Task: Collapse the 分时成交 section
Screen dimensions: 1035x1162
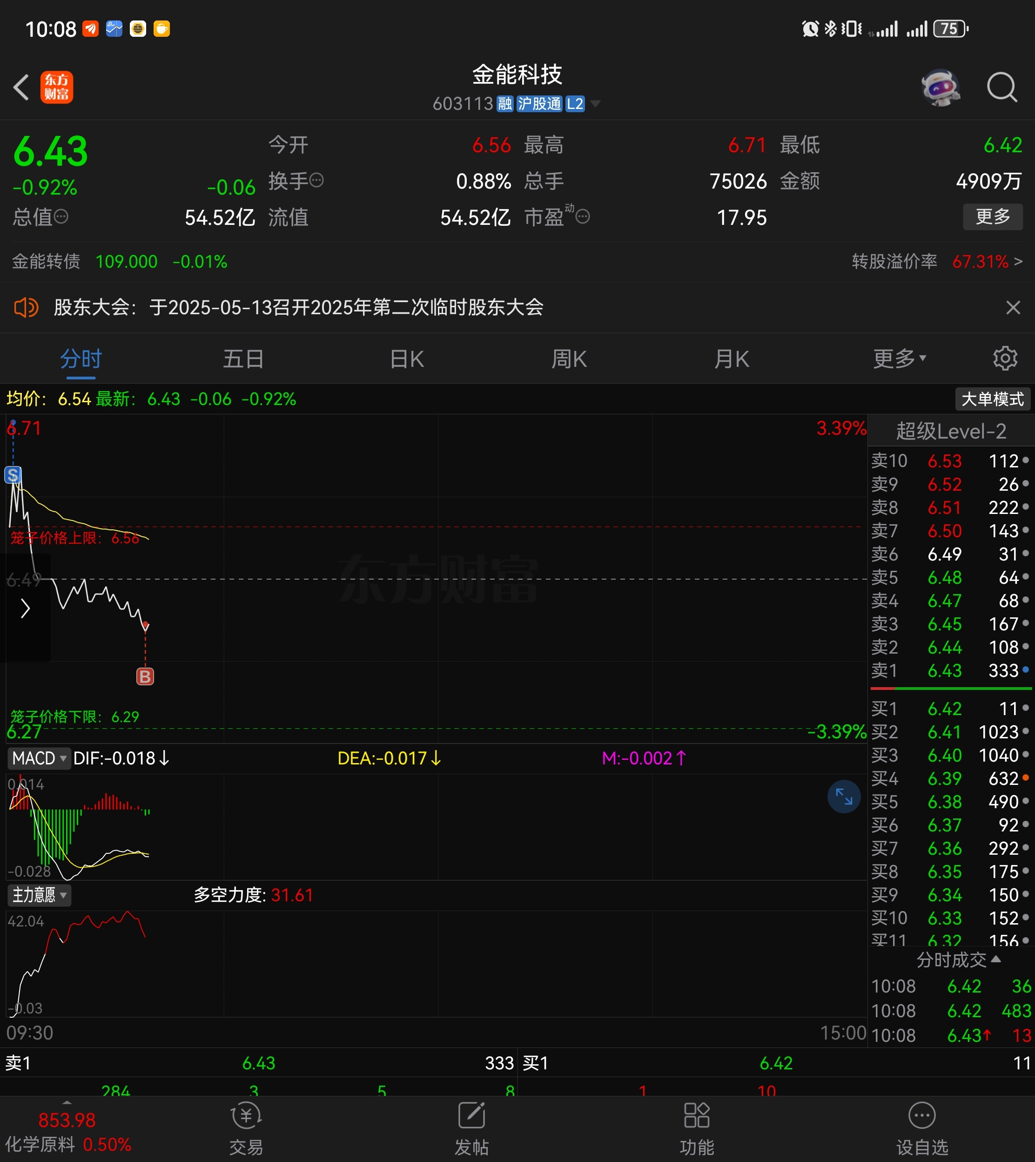Action: (x=958, y=960)
